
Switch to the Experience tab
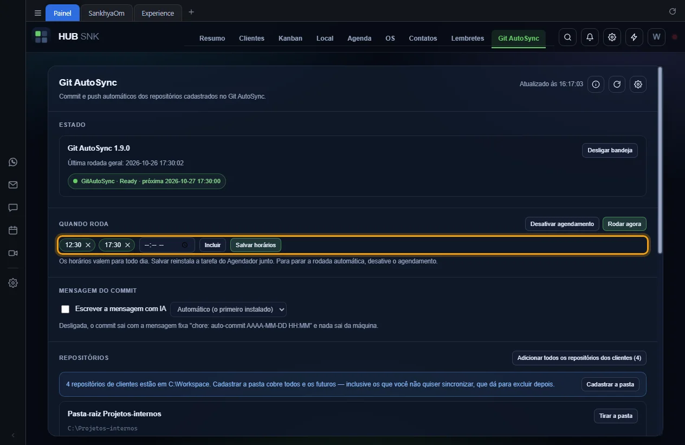coord(158,13)
